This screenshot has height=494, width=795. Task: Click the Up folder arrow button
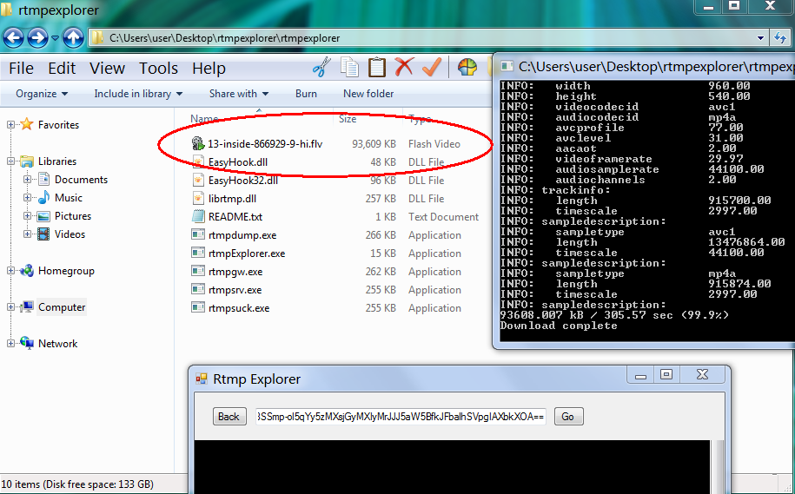(74, 37)
